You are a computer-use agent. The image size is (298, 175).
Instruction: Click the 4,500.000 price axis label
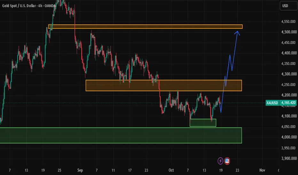pos(288,32)
